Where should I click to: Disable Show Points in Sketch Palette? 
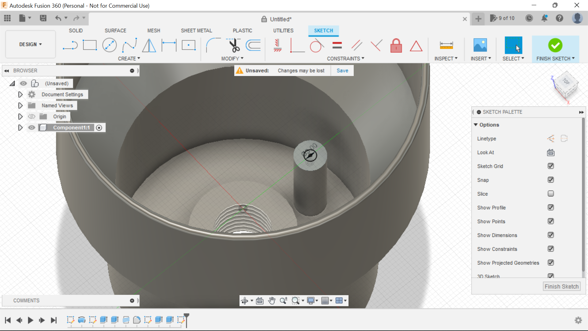[x=551, y=221]
